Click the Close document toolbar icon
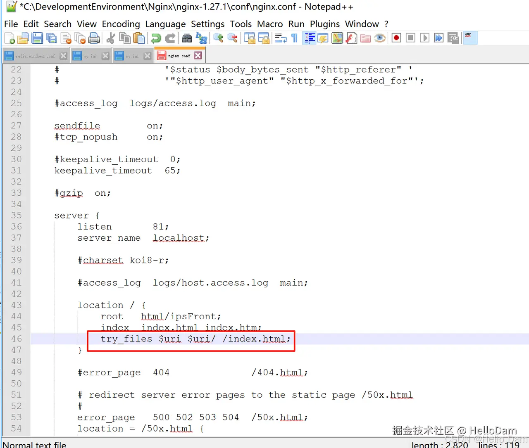The width and height of the screenshot is (529, 448). 66,38
